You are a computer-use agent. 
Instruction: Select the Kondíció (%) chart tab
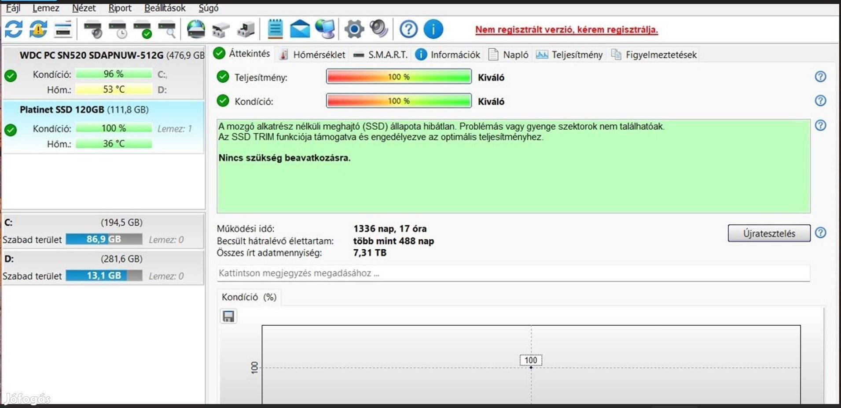point(249,297)
